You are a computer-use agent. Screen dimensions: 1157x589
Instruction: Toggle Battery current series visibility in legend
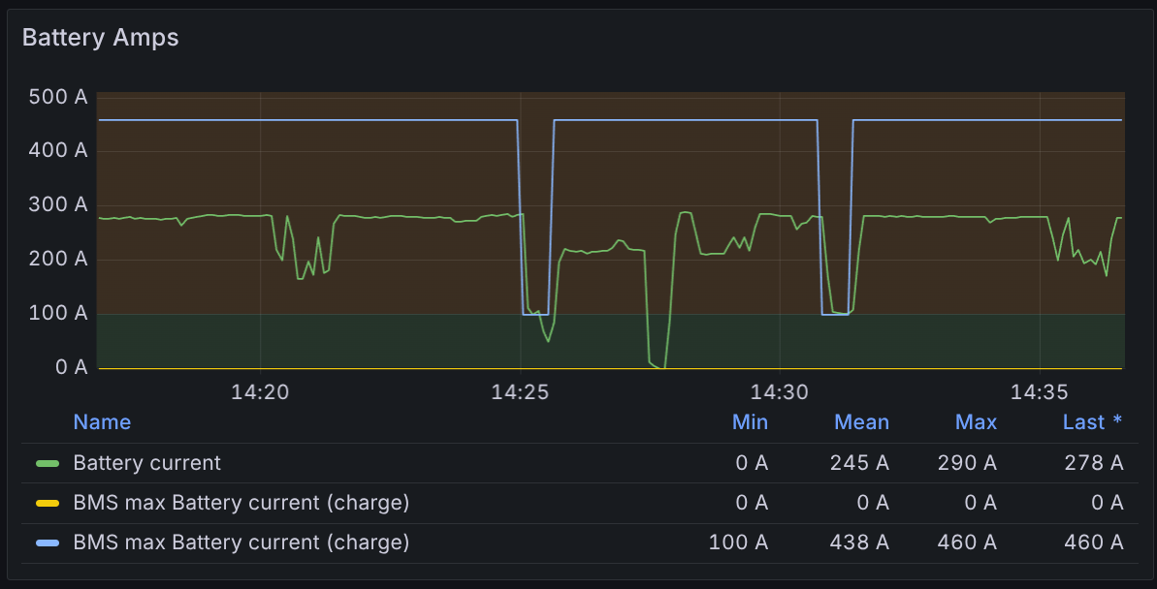(x=147, y=463)
